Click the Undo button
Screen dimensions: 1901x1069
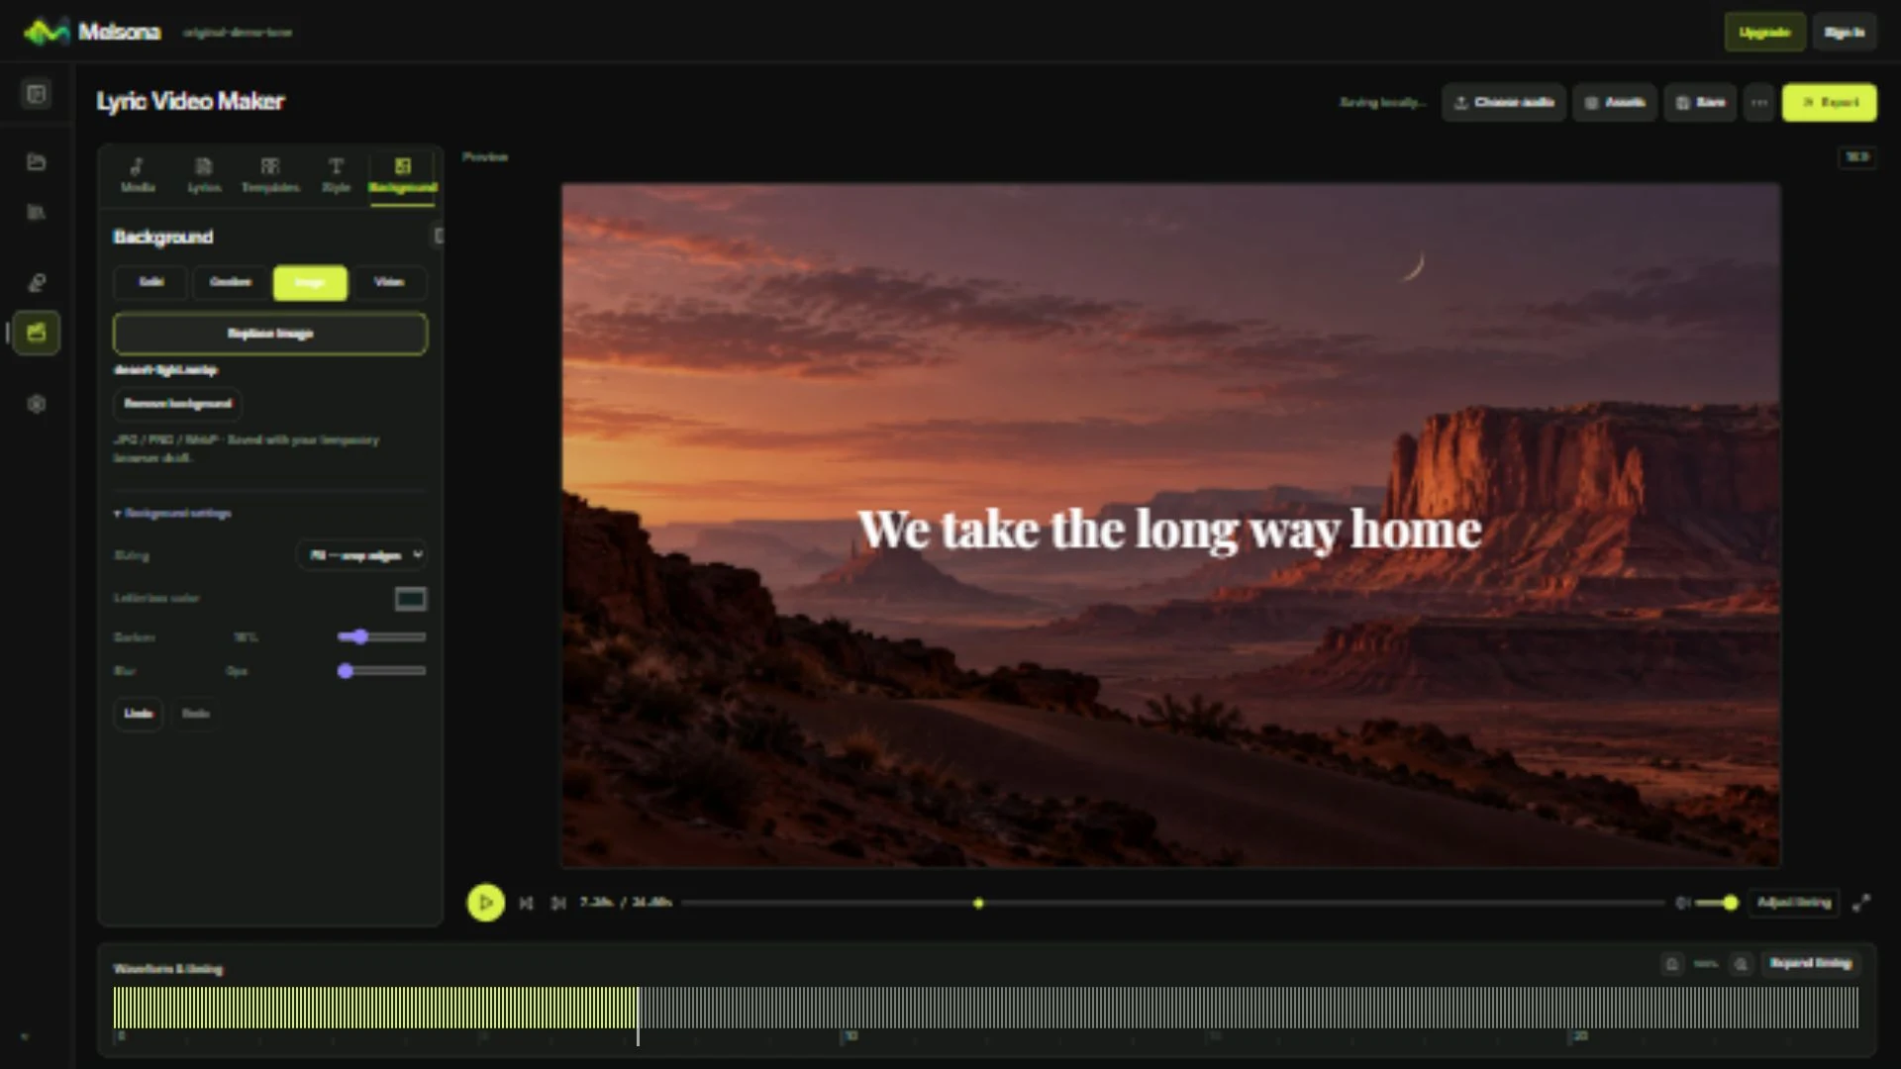tap(139, 714)
